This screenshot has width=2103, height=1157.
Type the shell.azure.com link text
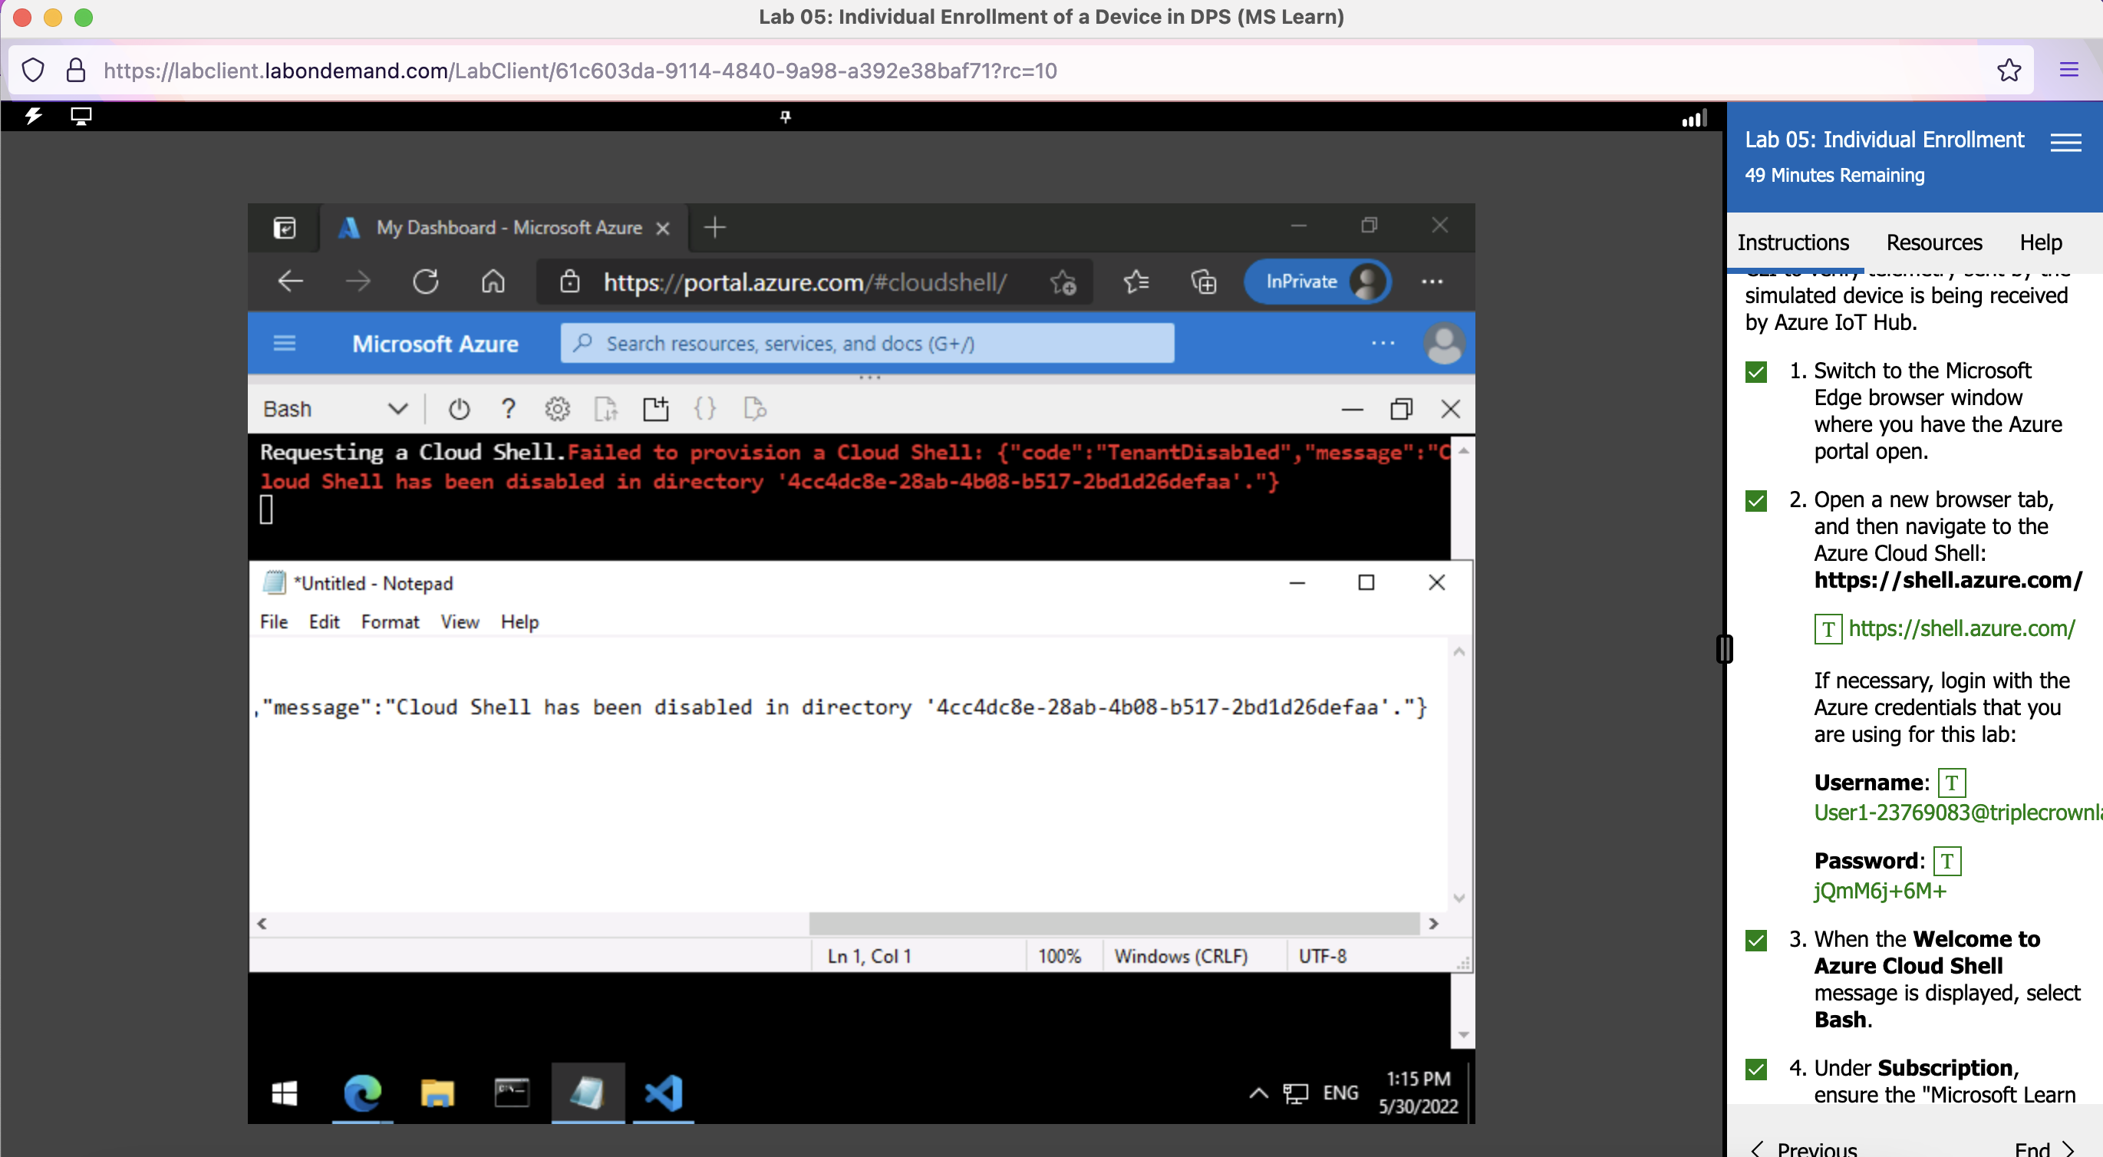point(1961,628)
